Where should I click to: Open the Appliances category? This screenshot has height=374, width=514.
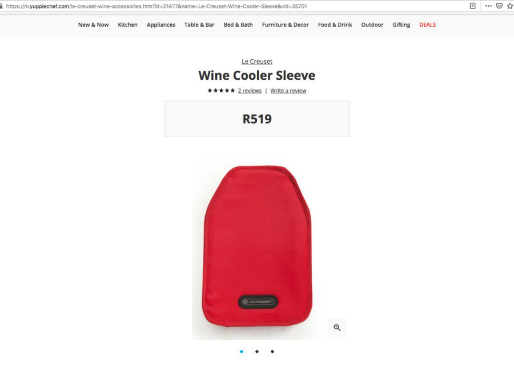[x=161, y=25]
